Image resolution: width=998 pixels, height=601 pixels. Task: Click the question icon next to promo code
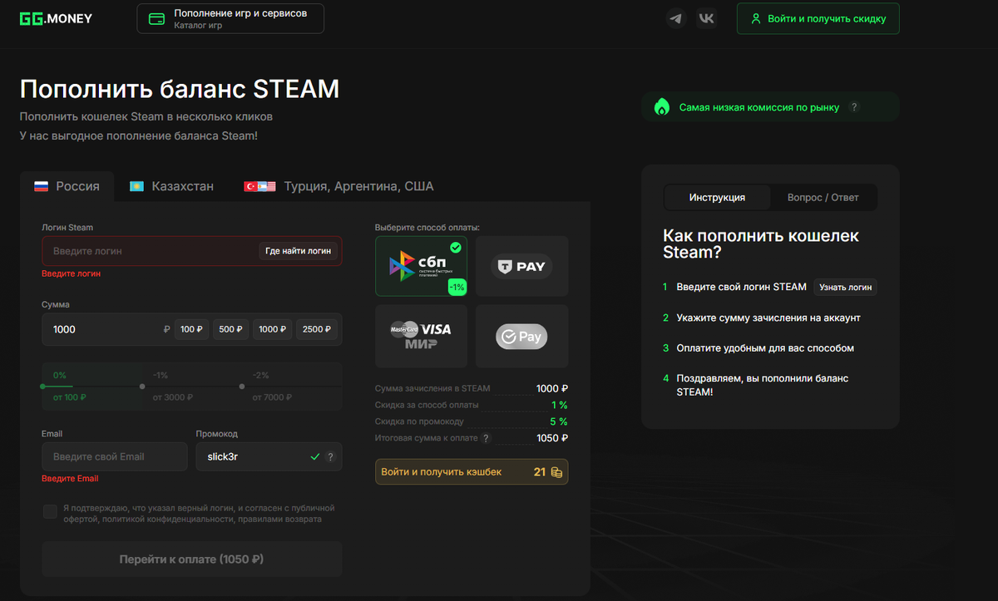tap(330, 456)
